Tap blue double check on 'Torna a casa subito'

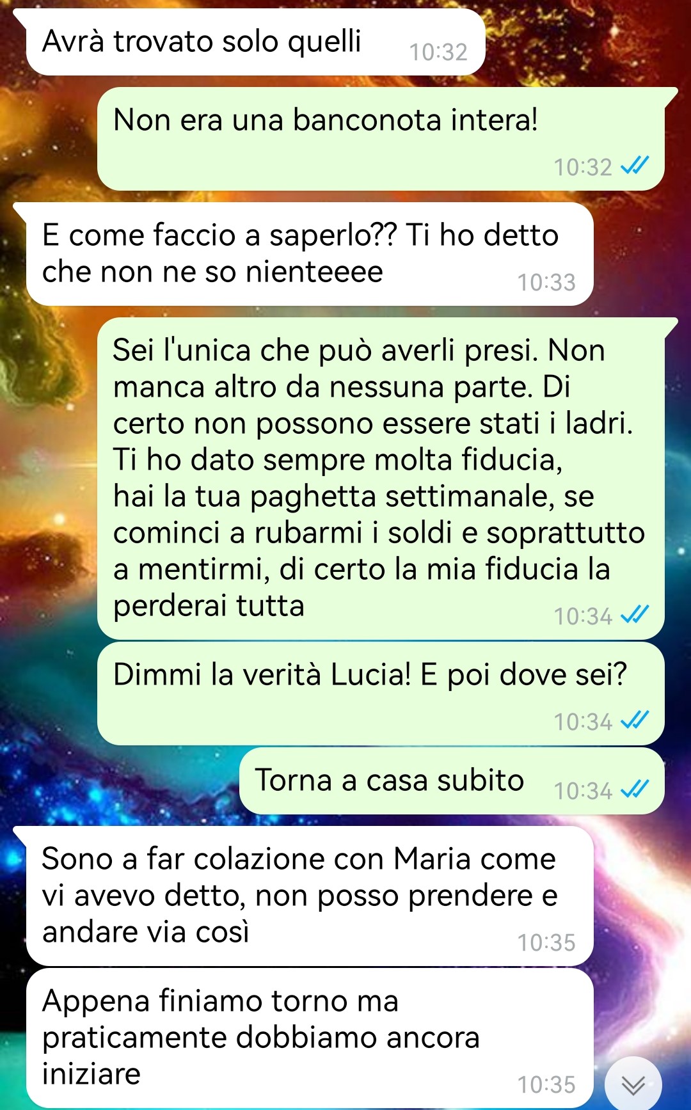point(635,790)
